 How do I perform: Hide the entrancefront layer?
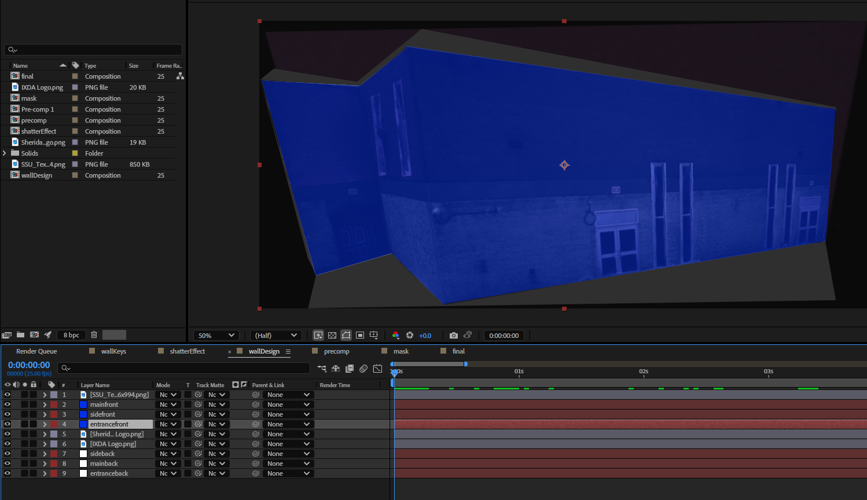point(8,424)
